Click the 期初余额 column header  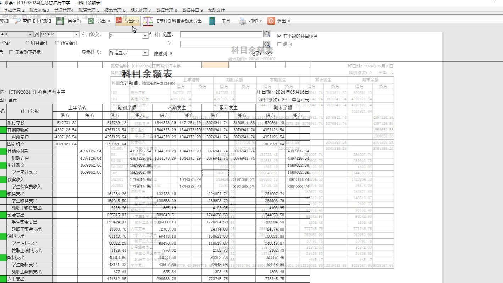[127, 107]
